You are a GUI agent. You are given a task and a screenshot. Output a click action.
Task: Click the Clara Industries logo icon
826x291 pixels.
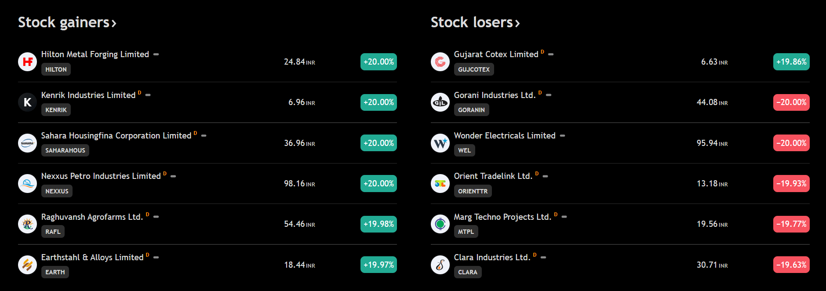pos(440,265)
